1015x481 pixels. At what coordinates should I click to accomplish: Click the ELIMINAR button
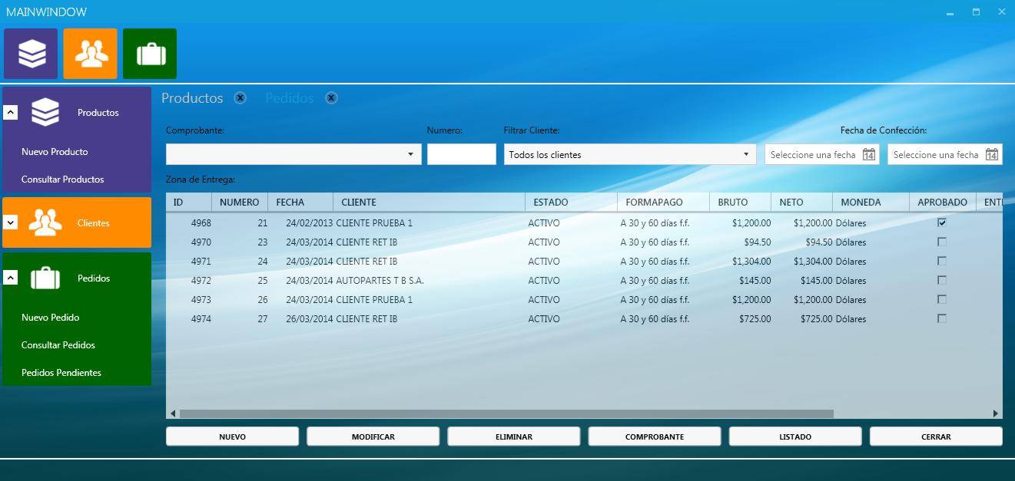coord(513,437)
